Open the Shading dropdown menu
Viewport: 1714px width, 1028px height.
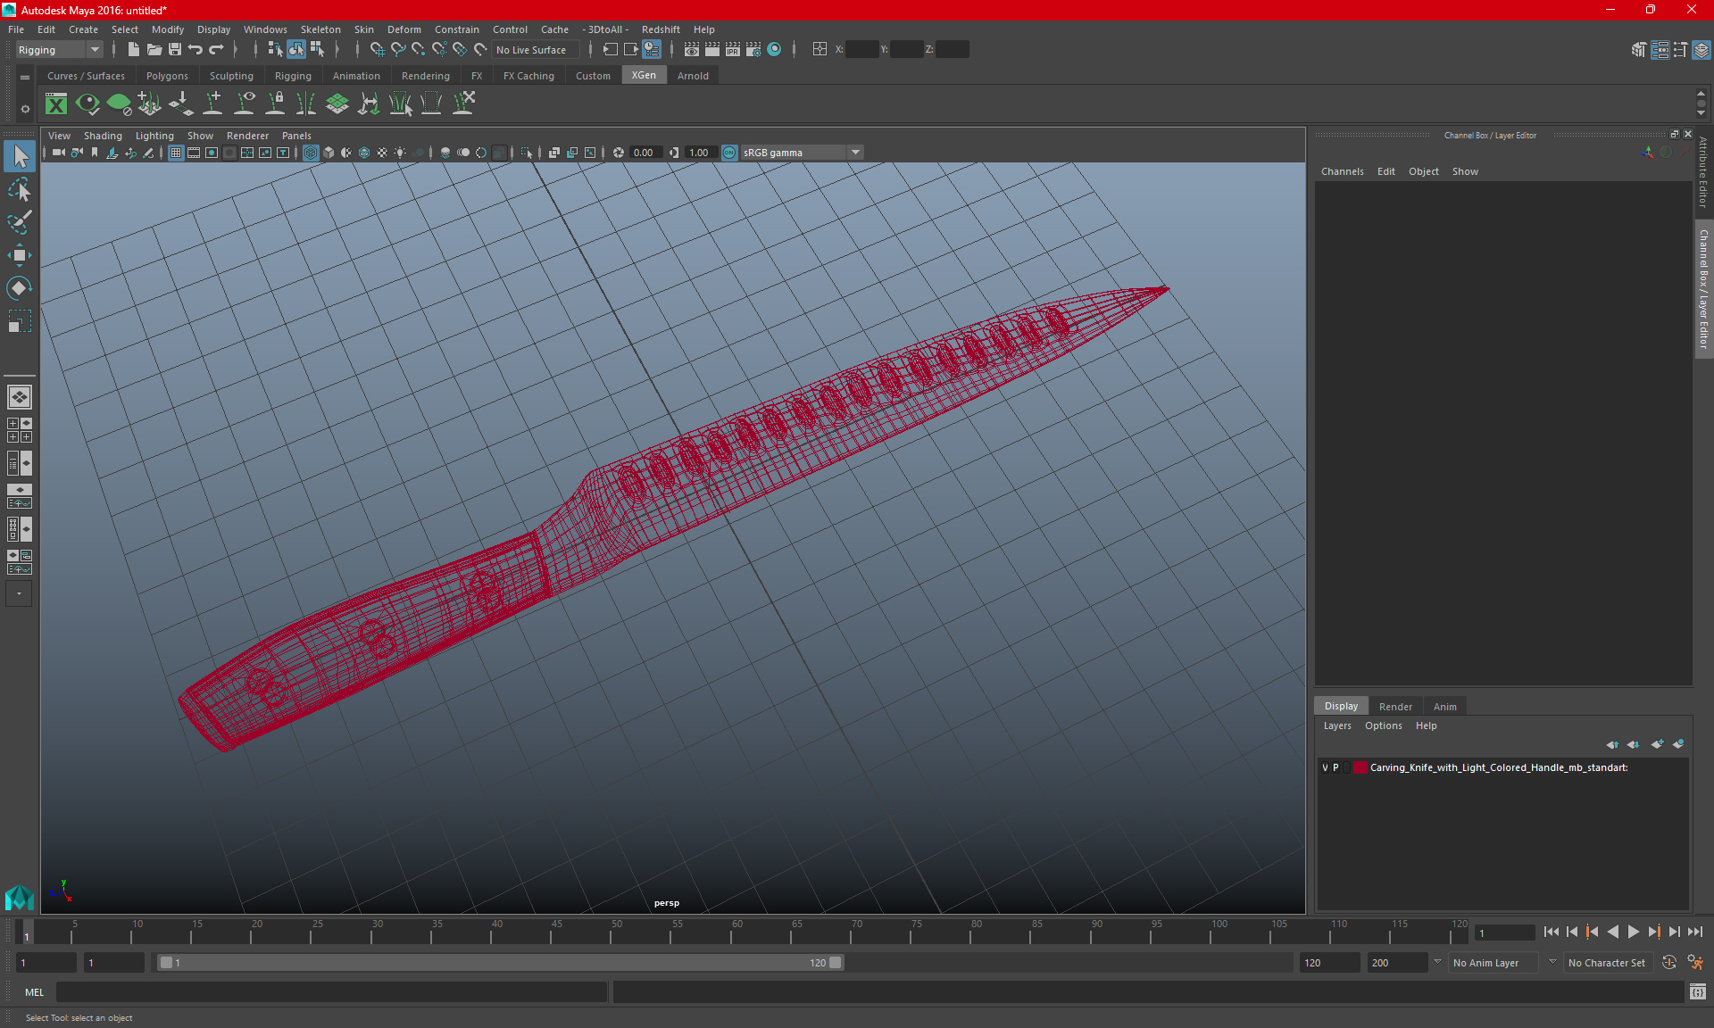(103, 135)
